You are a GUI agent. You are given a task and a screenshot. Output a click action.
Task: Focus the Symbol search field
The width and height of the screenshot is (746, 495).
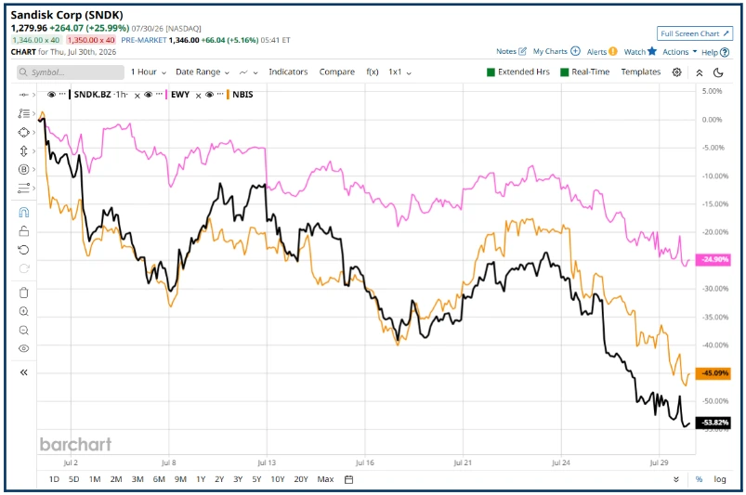click(x=71, y=72)
